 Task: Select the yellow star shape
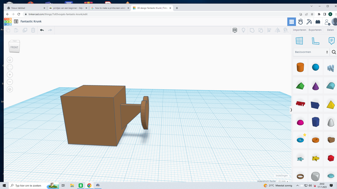pyautogui.click(x=315, y=158)
